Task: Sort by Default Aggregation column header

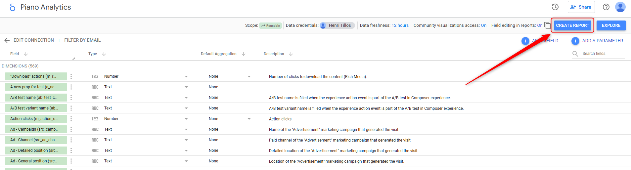Action: 219,54
